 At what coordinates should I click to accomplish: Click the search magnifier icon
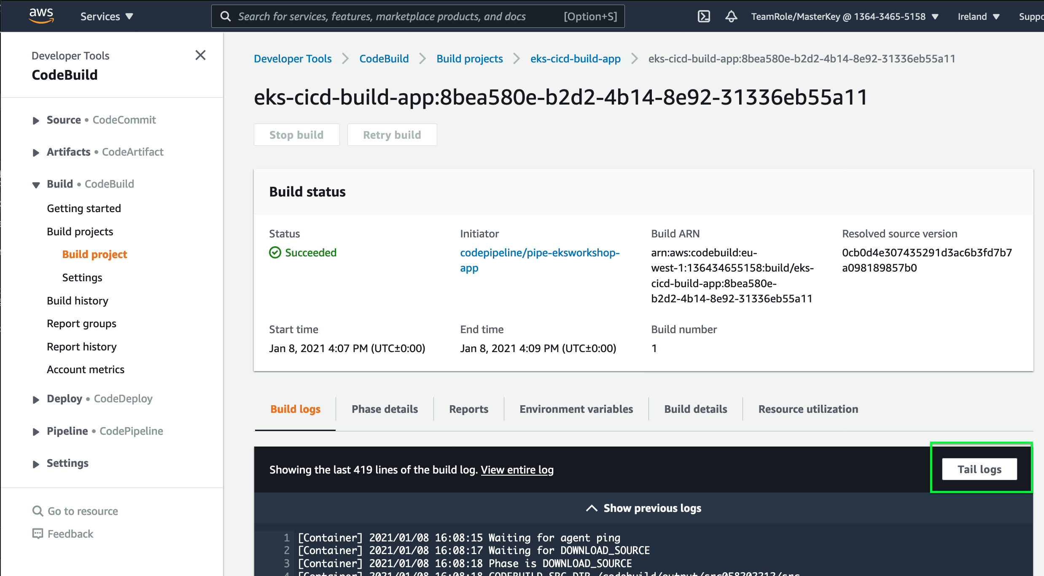point(226,16)
